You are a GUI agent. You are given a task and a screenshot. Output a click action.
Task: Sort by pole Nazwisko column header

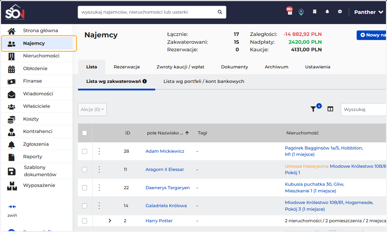(168, 133)
